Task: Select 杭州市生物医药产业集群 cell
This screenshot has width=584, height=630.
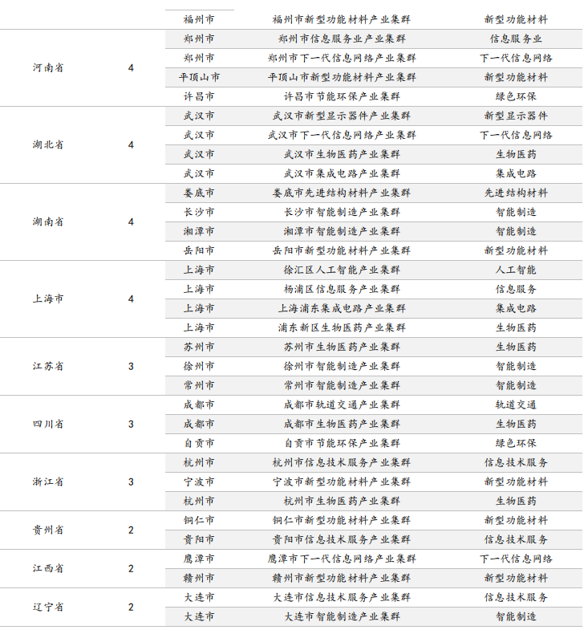Action: click(342, 501)
